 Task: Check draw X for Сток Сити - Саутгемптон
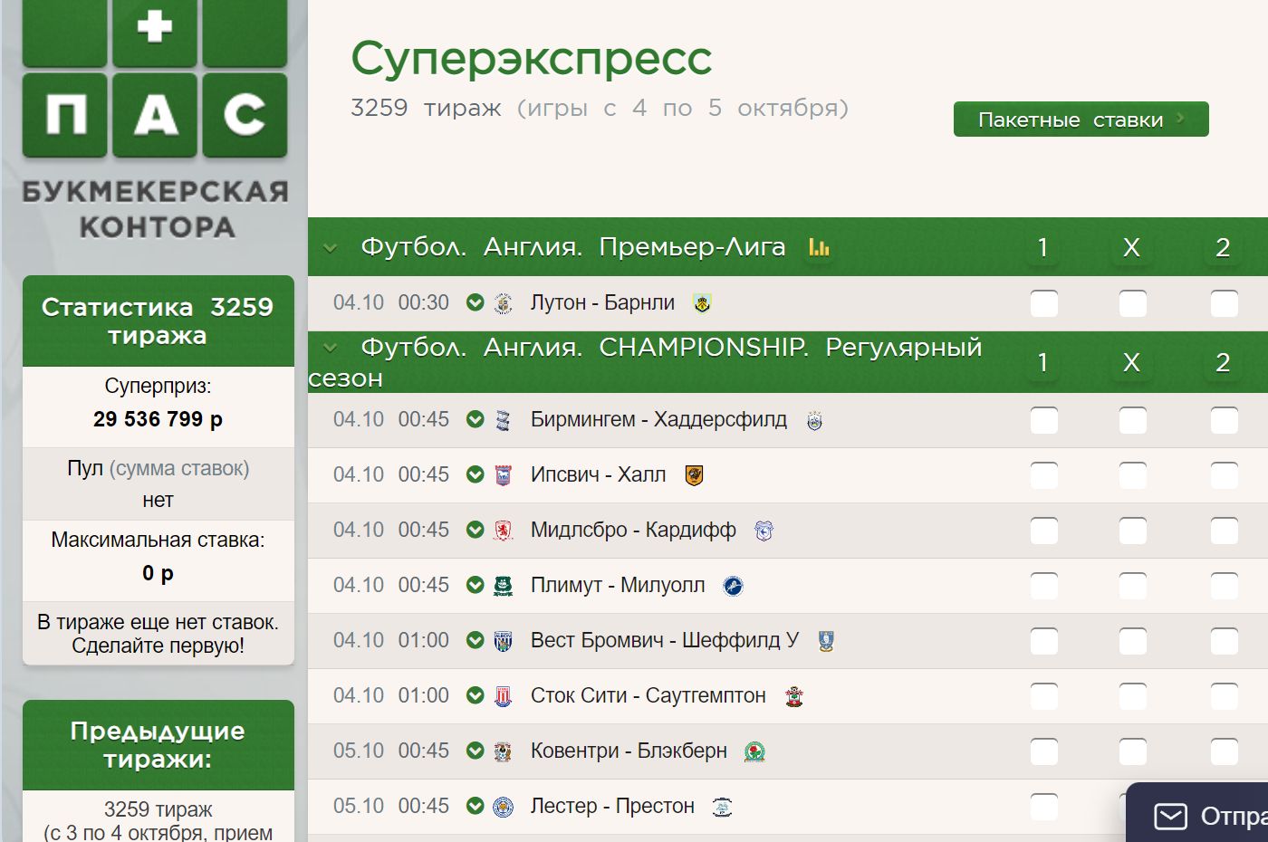[1132, 696]
